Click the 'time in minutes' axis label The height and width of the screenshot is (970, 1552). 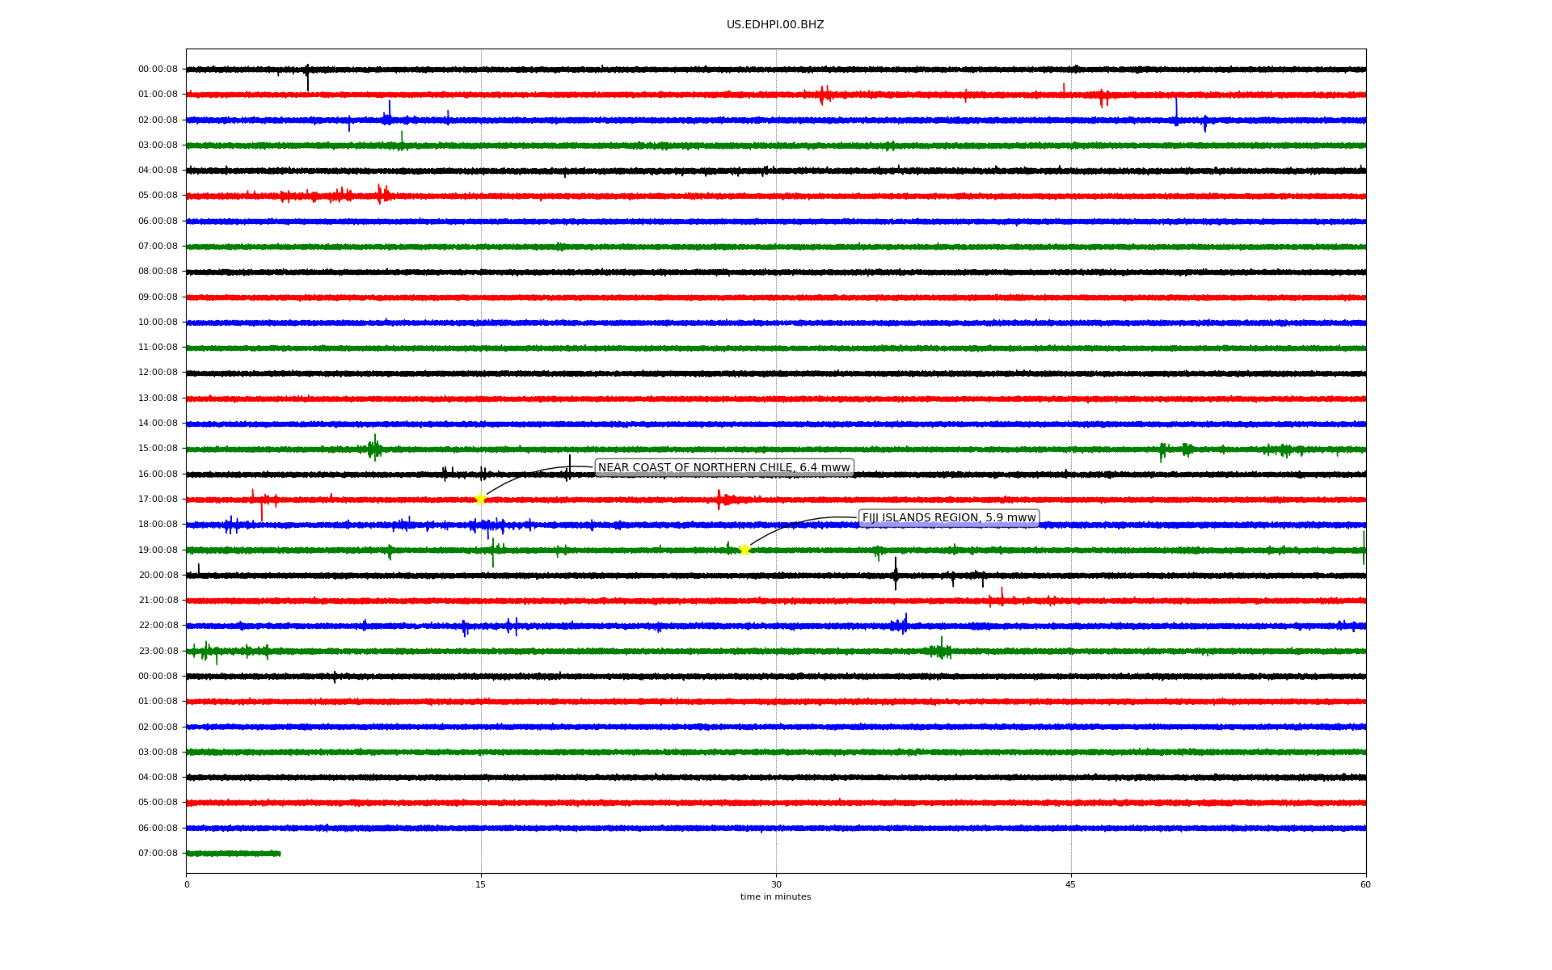[775, 897]
